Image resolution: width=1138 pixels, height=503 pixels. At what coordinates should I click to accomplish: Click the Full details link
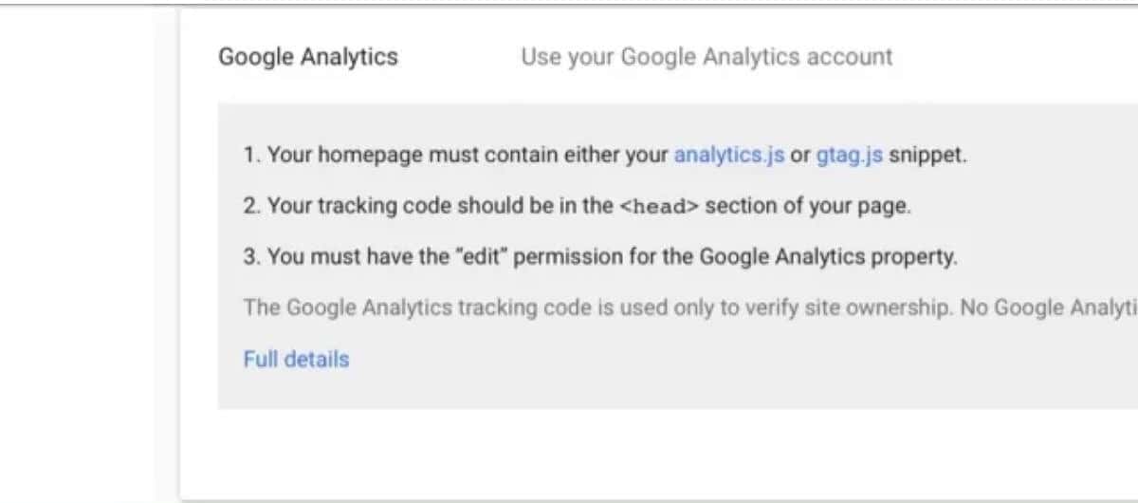pyautogui.click(x=296, y=360)
